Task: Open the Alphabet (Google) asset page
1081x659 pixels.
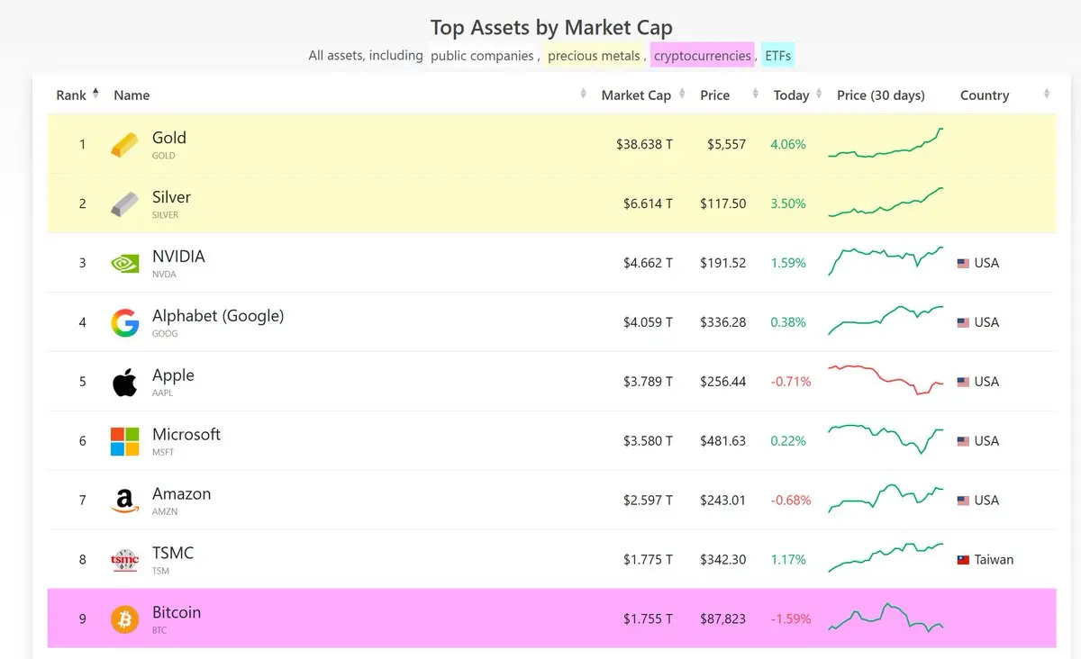Action: pyautogui.click(x=218, y=316)
